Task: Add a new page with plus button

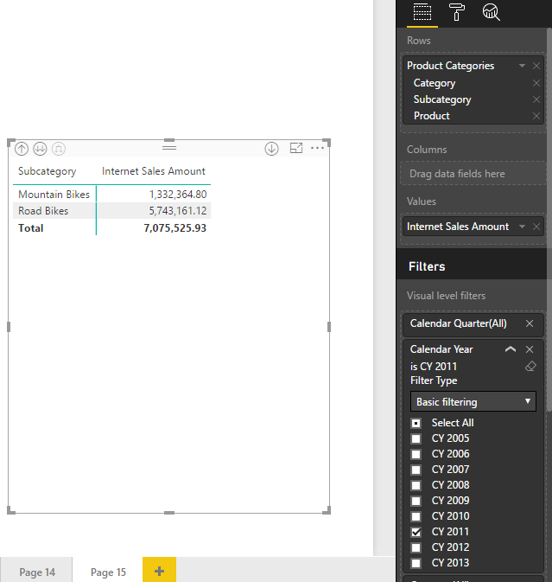Action: (160, 571)
